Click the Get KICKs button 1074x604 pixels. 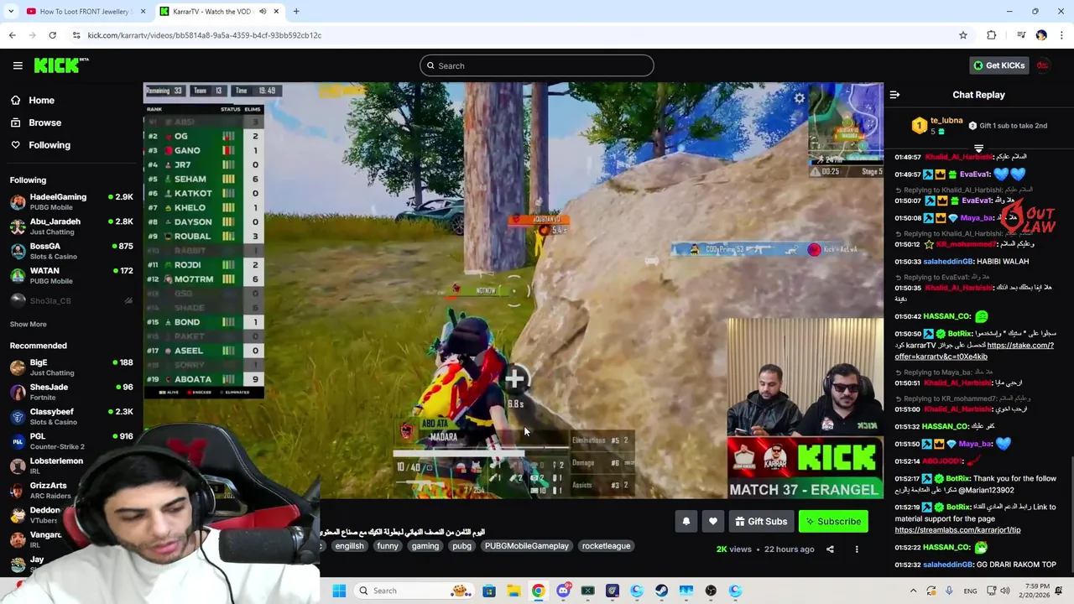pyautogui.click(x=998, y=65)
